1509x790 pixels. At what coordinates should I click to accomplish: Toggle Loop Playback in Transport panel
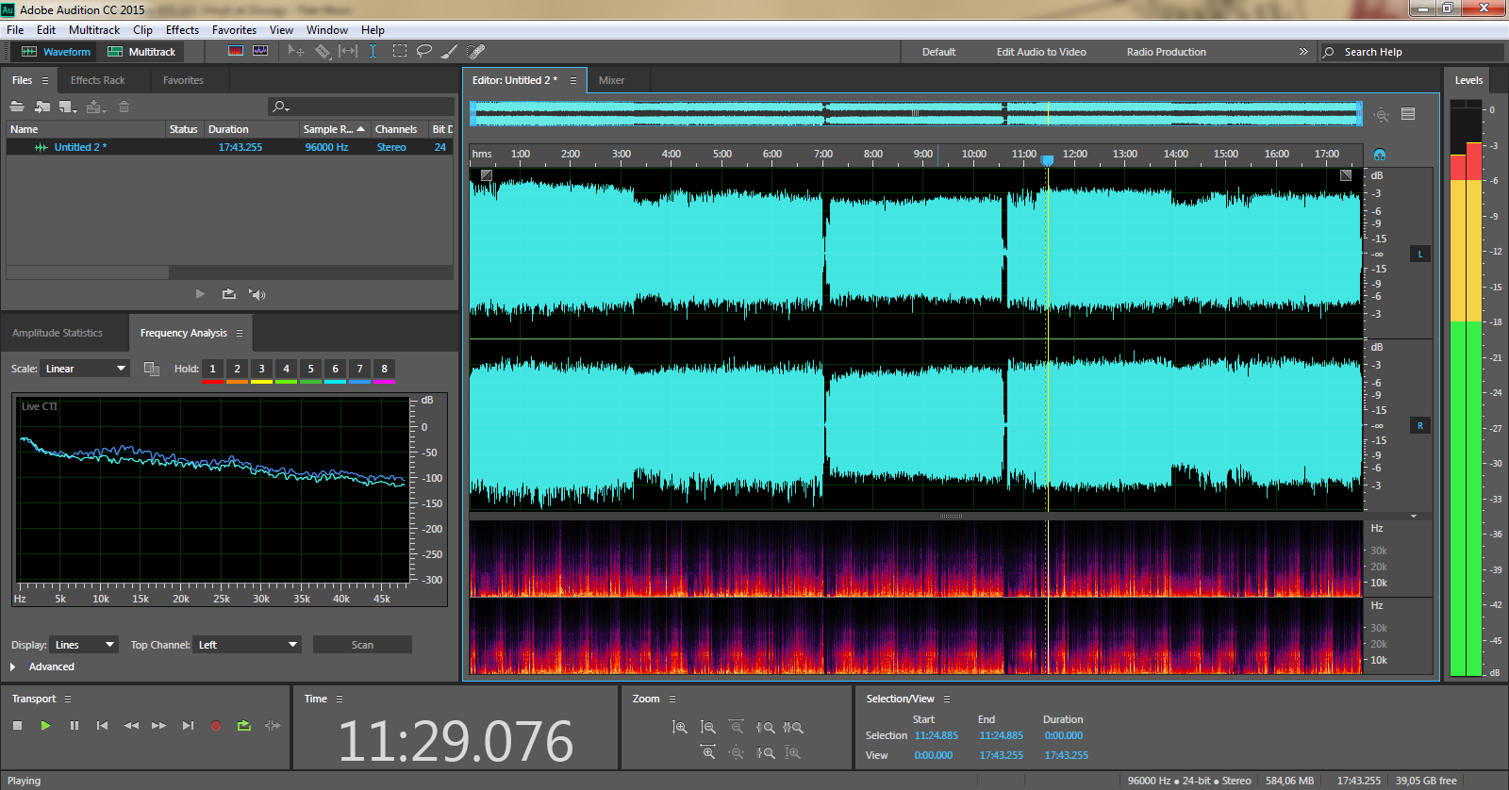244,726
